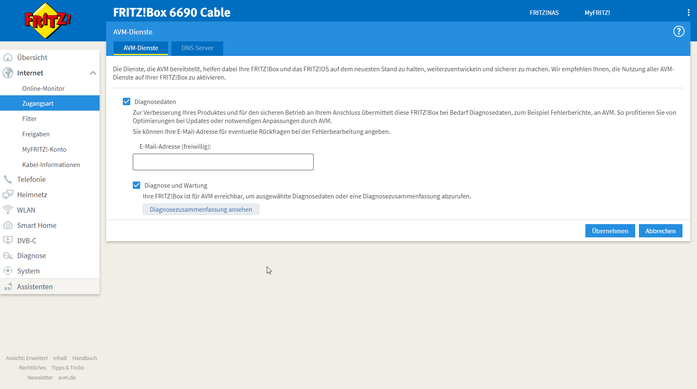Click the Abbrechen button
Viewport: 697px width, 389px height.
pos(660,231)
